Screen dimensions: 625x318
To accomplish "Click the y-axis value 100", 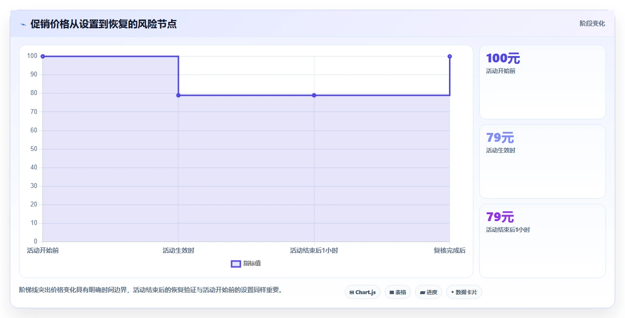I will (32, 56).
